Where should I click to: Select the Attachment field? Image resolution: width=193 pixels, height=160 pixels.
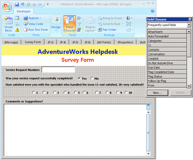click(x=167, y=32)
